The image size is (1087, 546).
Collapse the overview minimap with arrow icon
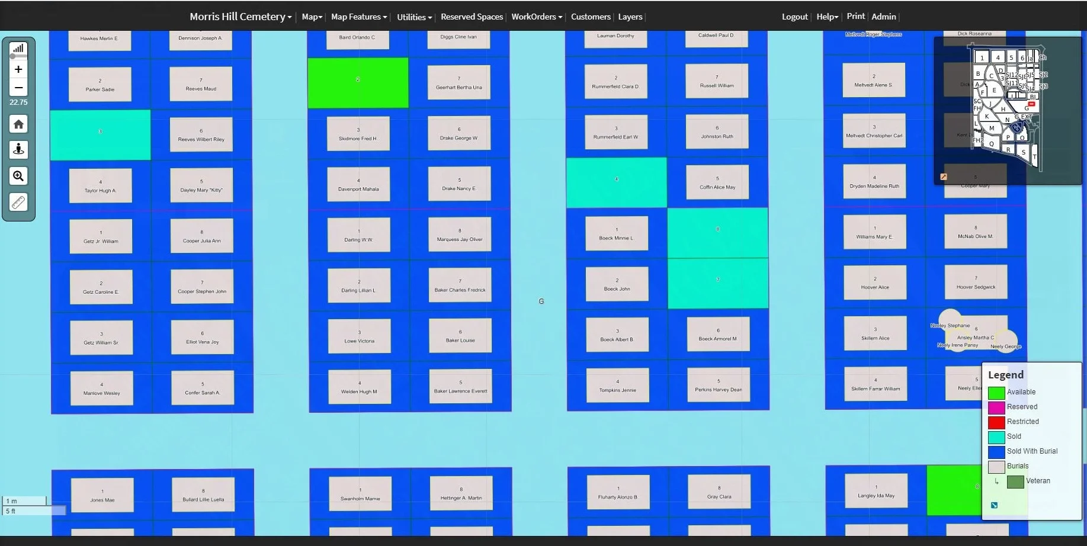coord(944,176)
